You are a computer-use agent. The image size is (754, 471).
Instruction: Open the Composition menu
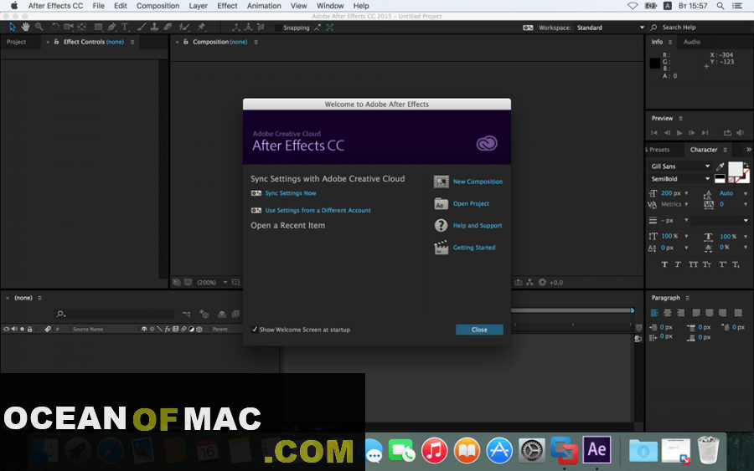[x=158, y=6]
